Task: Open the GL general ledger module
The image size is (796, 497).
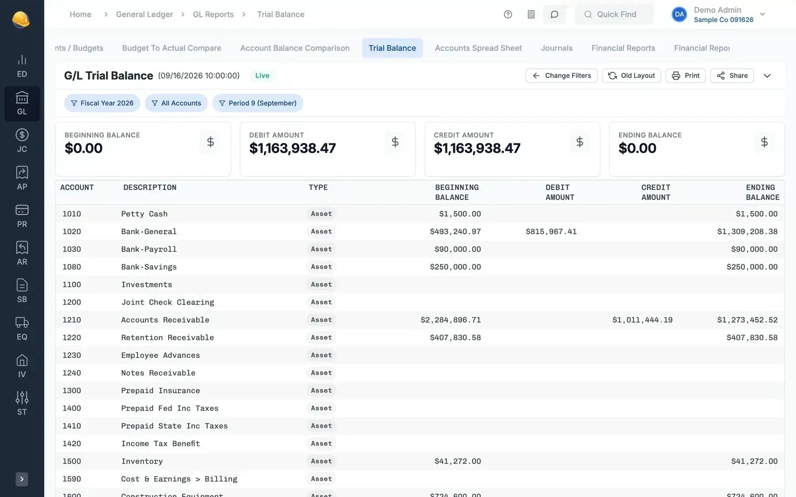Action: 22,104
